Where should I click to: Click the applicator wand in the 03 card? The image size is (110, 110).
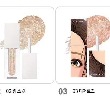pyautogui.click(x=97, y=43)
